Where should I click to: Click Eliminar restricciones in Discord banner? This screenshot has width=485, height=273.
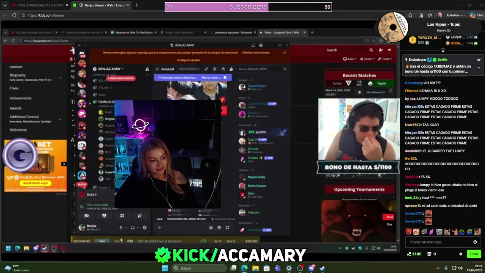click(256, 53)
